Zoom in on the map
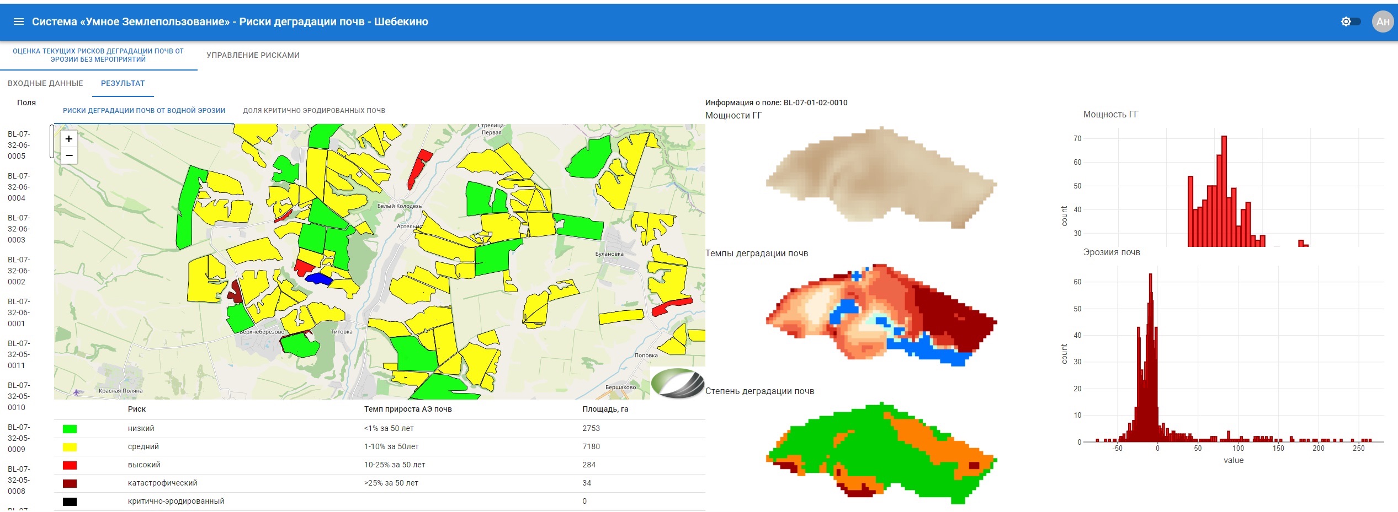The image size is (1398, 512). click(x=69, y=139)
